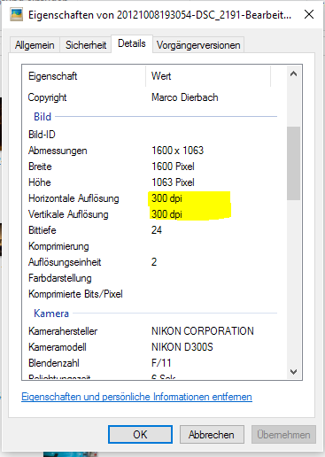Select the Bittiefe value '24'
This screenshot has height=457, width=325.
tap(157, 230)
